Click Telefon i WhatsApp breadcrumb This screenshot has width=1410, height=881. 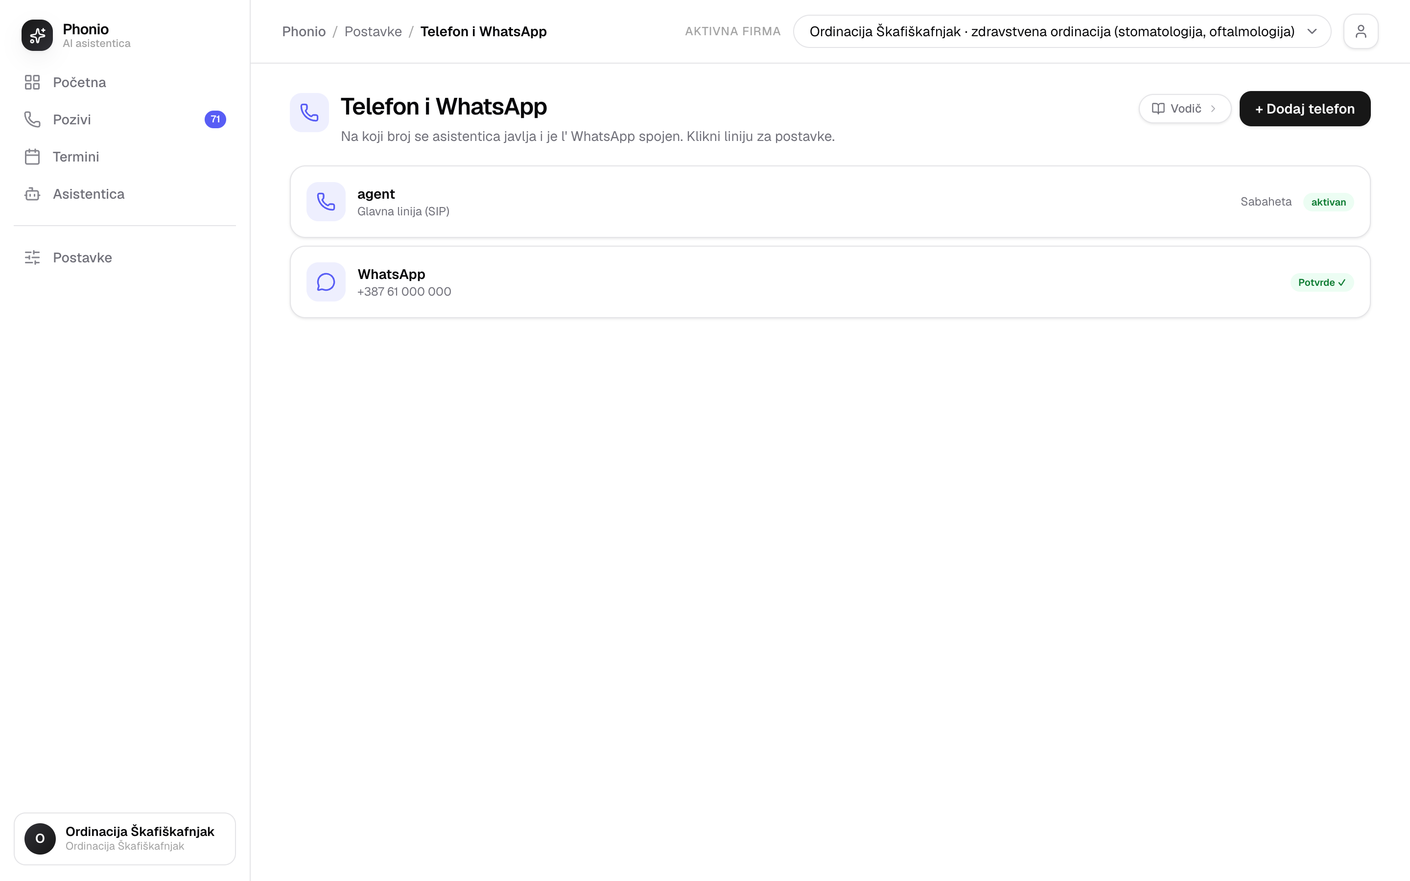click(x=483, y=31)
